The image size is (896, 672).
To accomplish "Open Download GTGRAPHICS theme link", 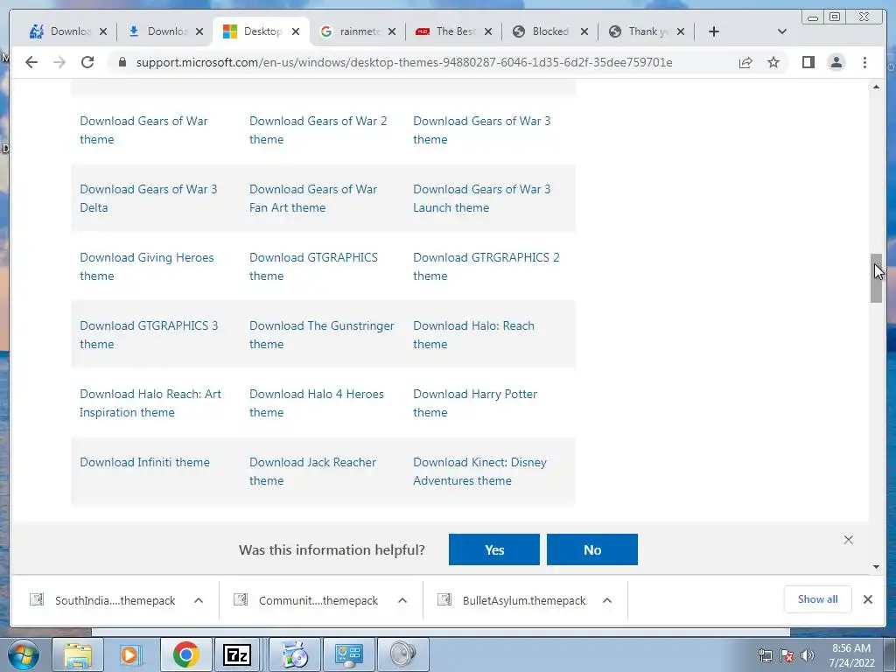I will [313, 266].
